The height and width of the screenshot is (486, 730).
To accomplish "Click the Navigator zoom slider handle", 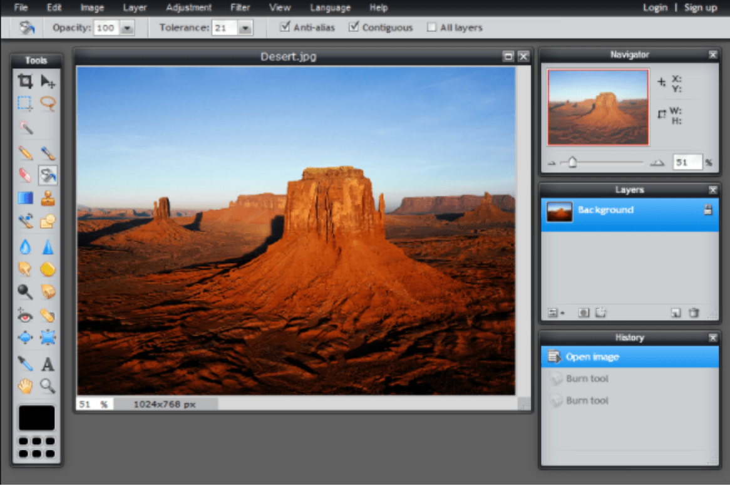I will 572,162.
